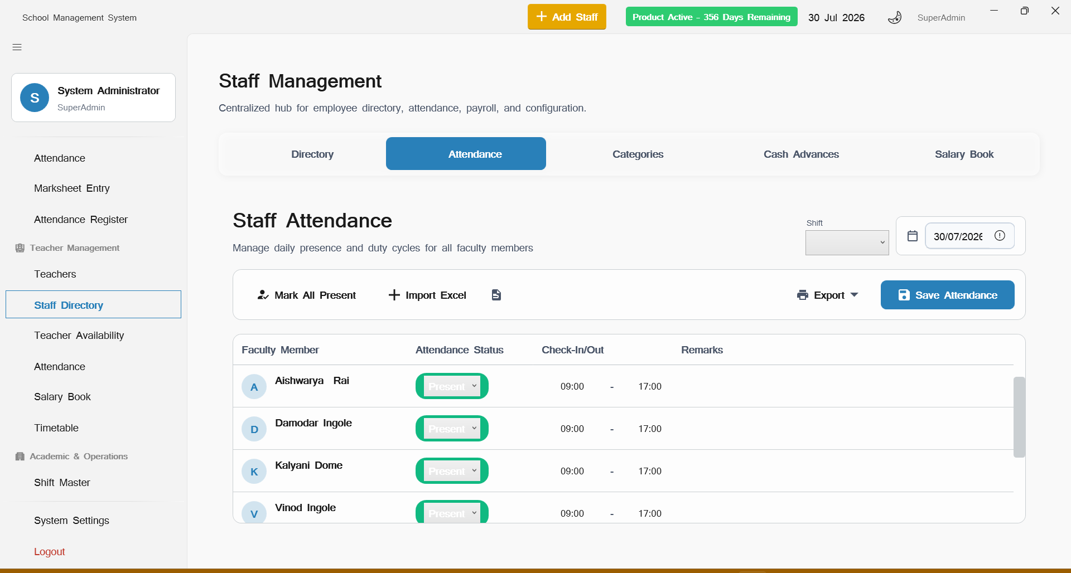Image resolution: width=1071 pixels, height=573 pixels.
Task: Open the Cash Advances tab
Action: pos(801,154)
